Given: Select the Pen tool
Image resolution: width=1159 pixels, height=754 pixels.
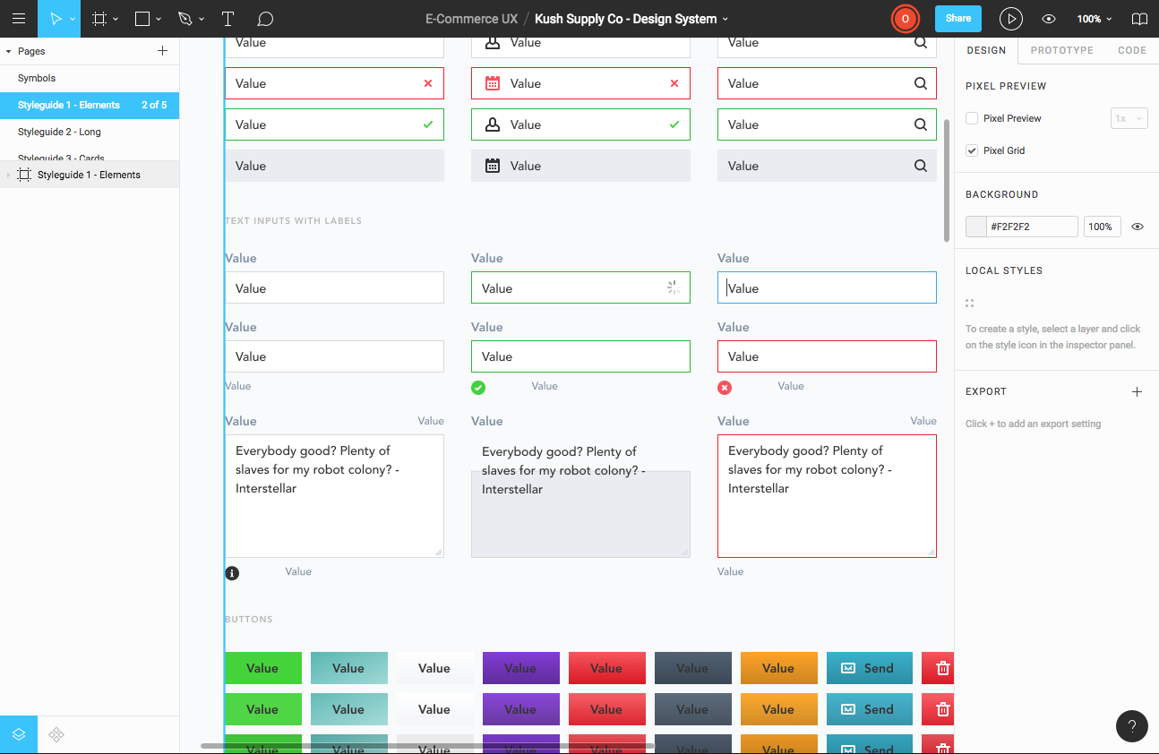Looking at the screenshot, I should 185,19.
